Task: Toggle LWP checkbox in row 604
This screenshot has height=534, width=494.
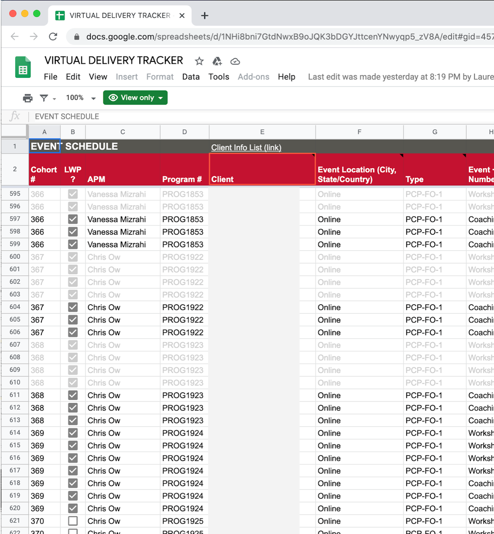Action: (x=73, y=307)
